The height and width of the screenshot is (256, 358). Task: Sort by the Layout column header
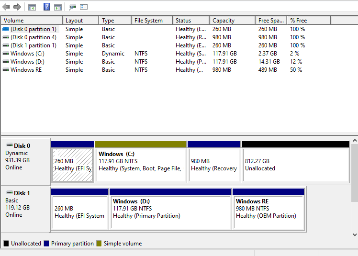coord(80,20)
